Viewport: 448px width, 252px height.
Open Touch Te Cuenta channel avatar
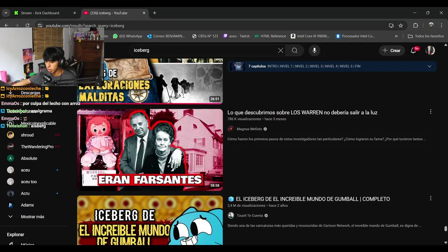[231, 215]
